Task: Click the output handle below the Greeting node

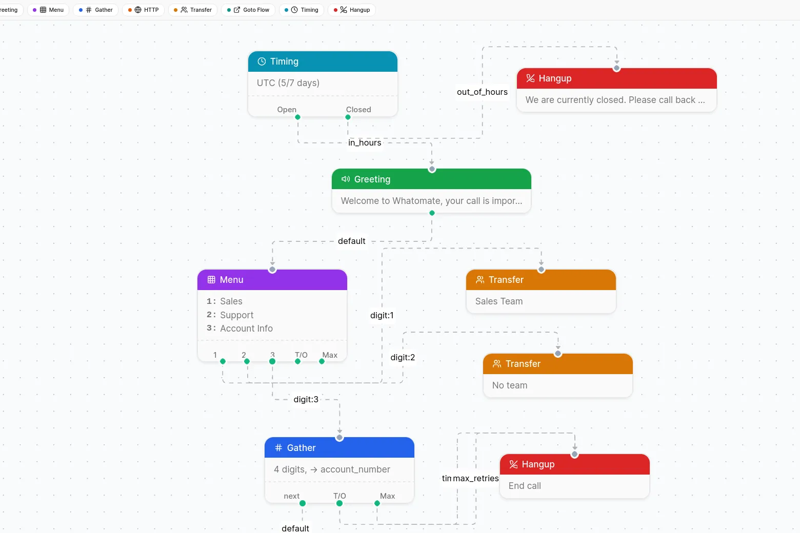Action: pos(432,213)
